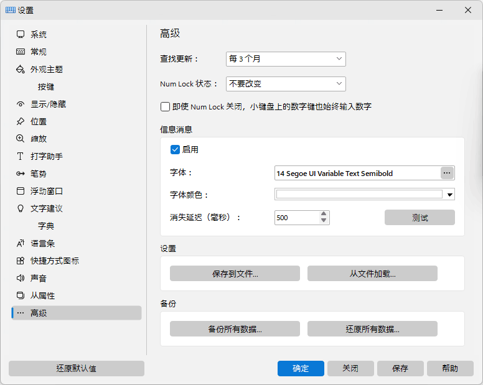Expand the Num Lock 状态 dropdown
Screen dimensions: 483x385
point(286,84)
